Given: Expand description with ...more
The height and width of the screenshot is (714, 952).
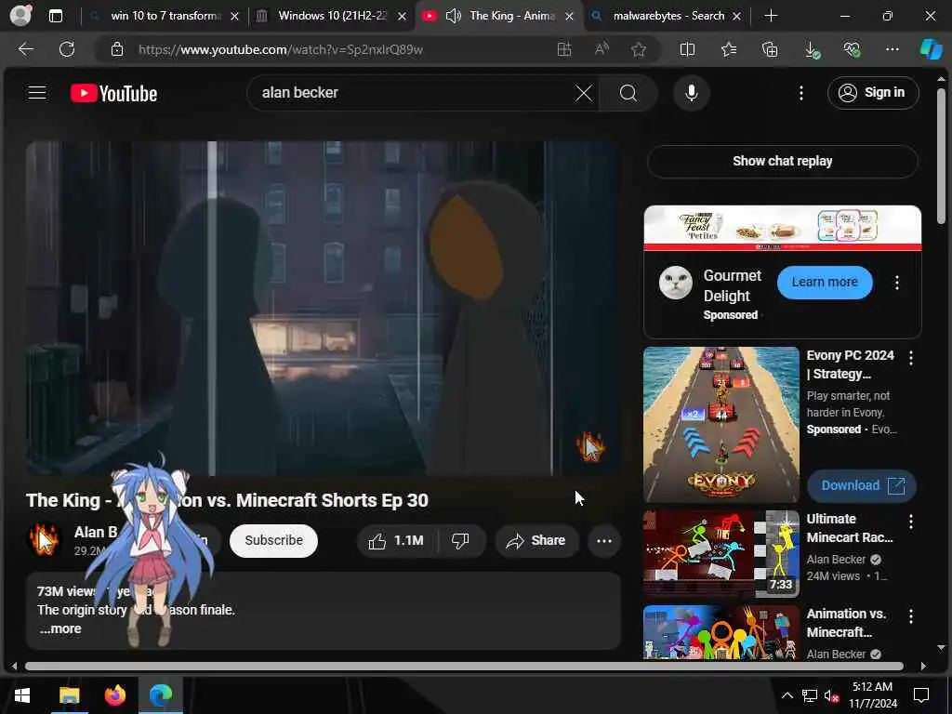Looking at the screenshot, I should (x=60, y=629).
